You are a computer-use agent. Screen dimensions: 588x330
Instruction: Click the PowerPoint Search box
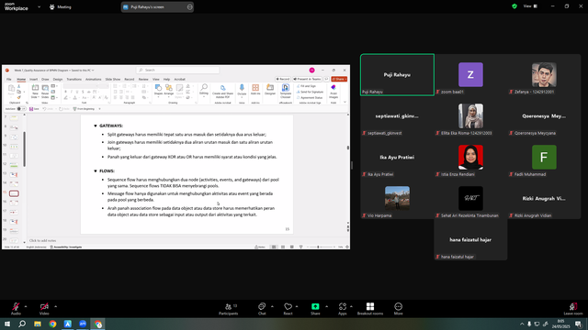click(177, 70)
